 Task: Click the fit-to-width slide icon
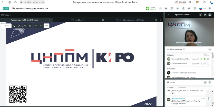click(30, 26)
